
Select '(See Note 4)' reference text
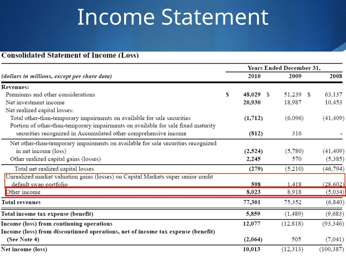23,239
